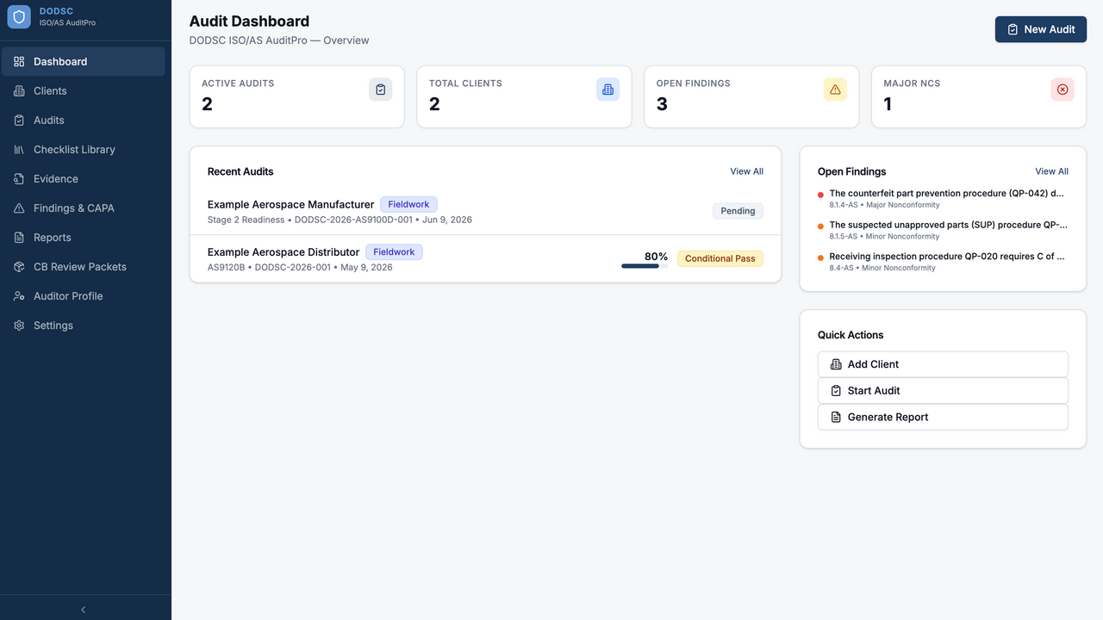Image resolution: width=1103 pixels, height=620 pixels.
Task: Open the Dashboard menu item
Action: click(84, 62)
